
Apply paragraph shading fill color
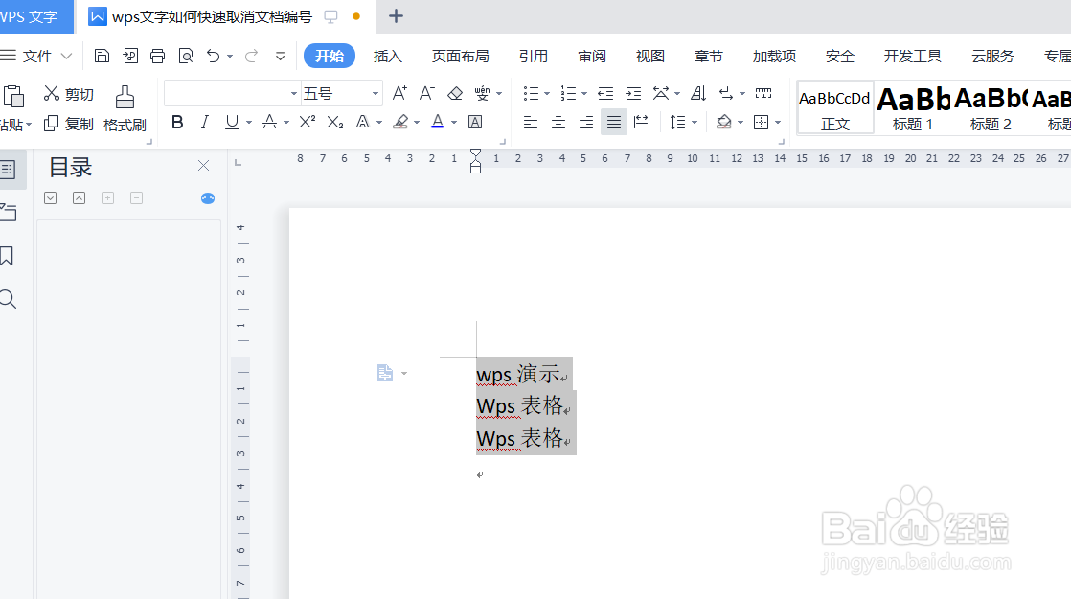coord(723,123)
